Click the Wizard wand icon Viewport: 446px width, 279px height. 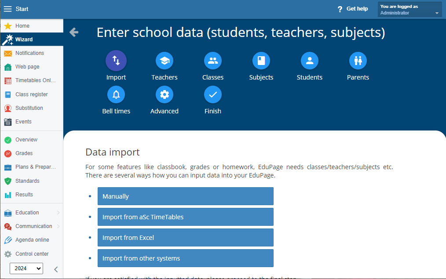coord(7,40)
